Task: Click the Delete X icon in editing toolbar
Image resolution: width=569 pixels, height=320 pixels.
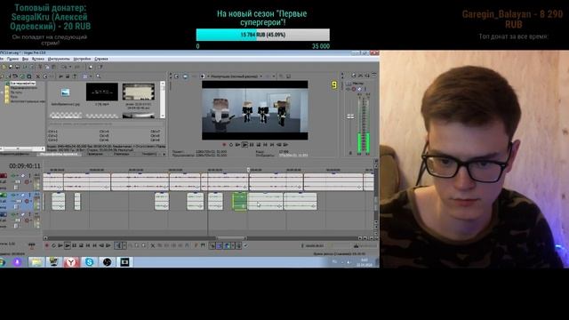Action: click(x=153, y=245)
